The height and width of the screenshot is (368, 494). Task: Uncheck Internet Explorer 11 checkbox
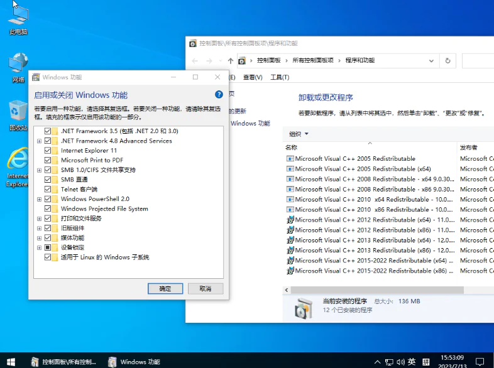click(48, 151)
